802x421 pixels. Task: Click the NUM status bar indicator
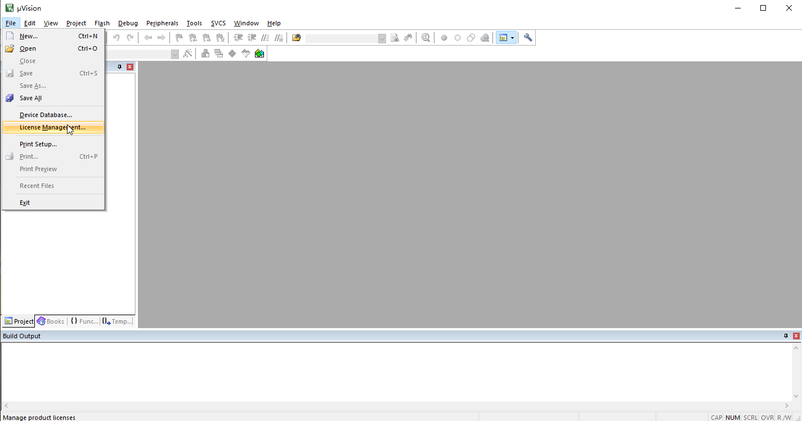(x=732, y=418)
